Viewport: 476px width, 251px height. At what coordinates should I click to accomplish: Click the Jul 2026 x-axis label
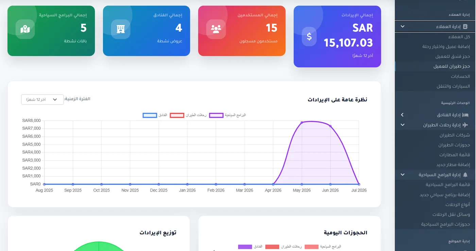pos(359,191)
